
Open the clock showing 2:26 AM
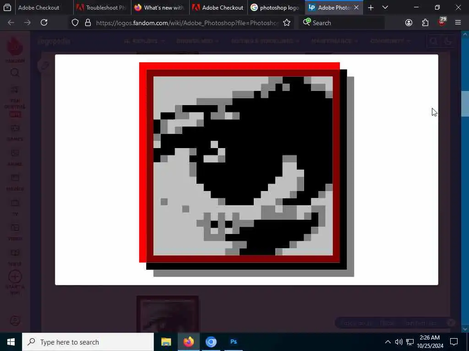430,342
